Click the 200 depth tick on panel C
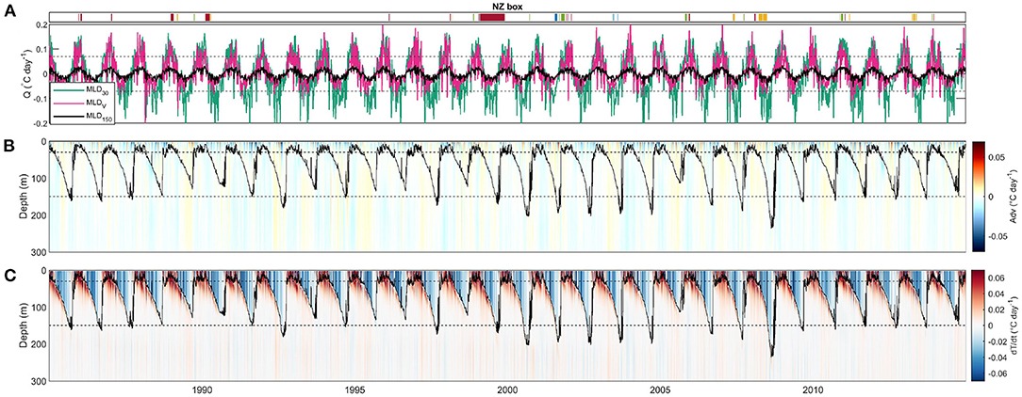 pos(37,342)
